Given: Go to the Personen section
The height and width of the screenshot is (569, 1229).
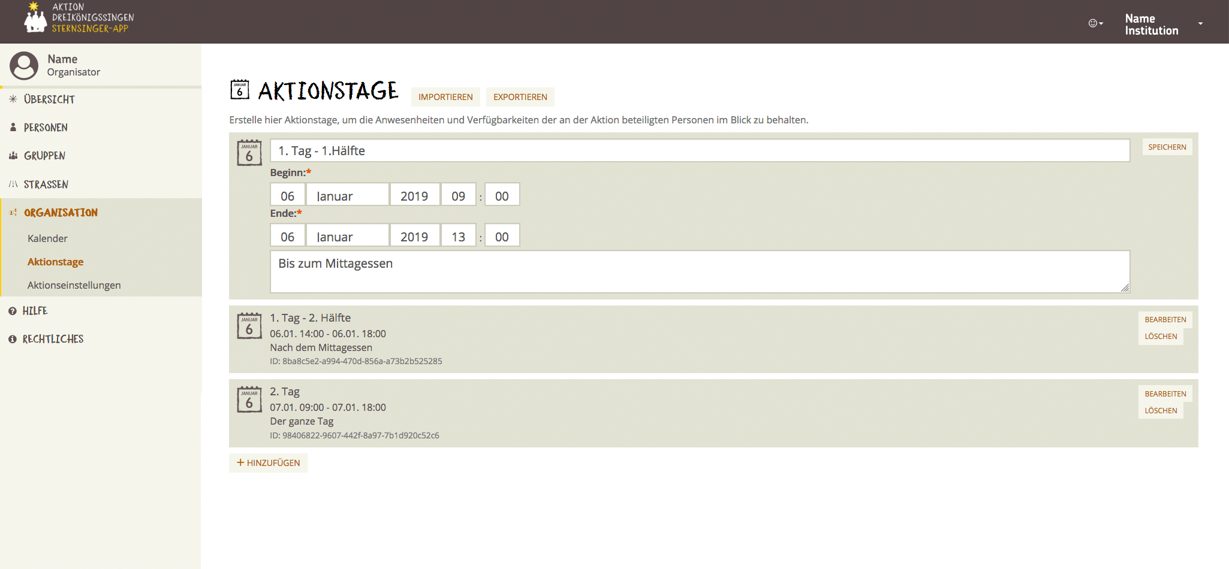Looking at the screenshot, I should coord(46,128).
